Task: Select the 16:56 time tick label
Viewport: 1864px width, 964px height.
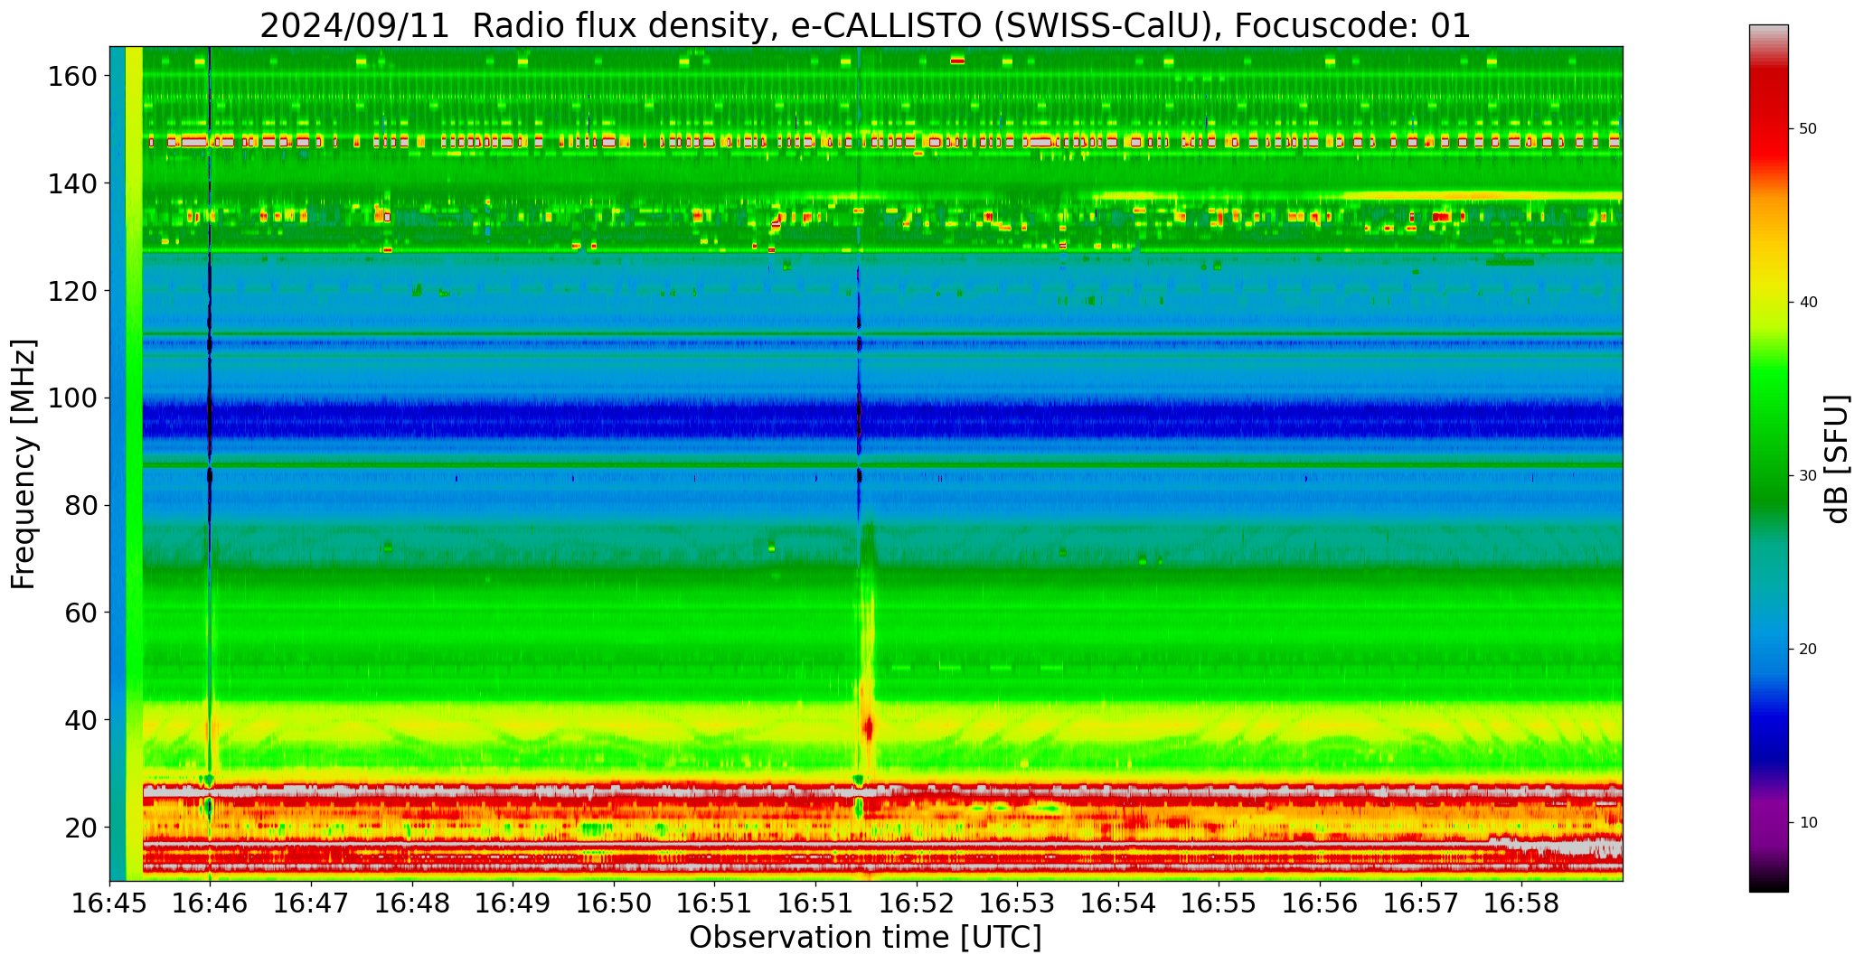Action: [1320, 903]
